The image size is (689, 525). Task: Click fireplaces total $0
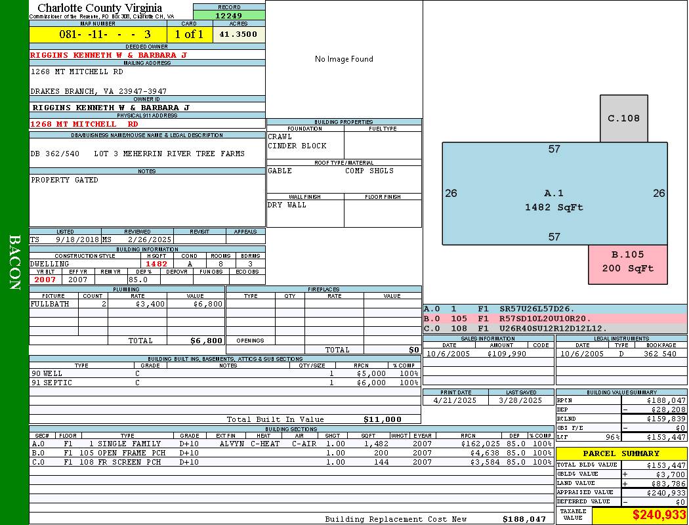414,350
